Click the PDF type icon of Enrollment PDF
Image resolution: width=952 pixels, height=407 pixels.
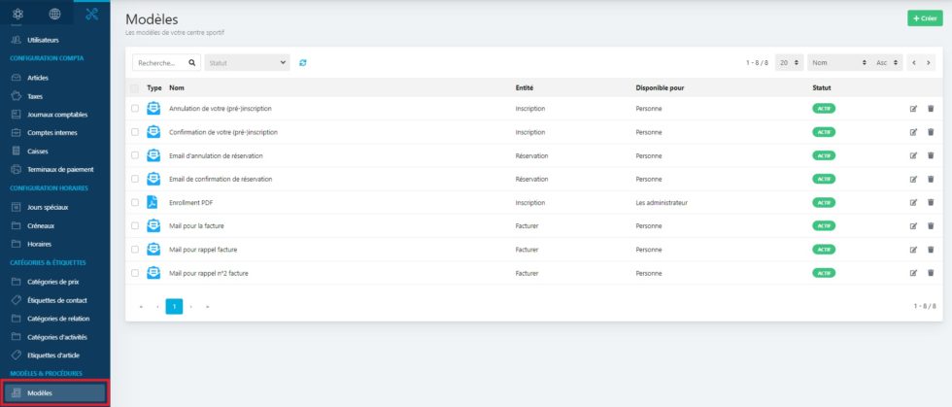(x=153, y=202)
